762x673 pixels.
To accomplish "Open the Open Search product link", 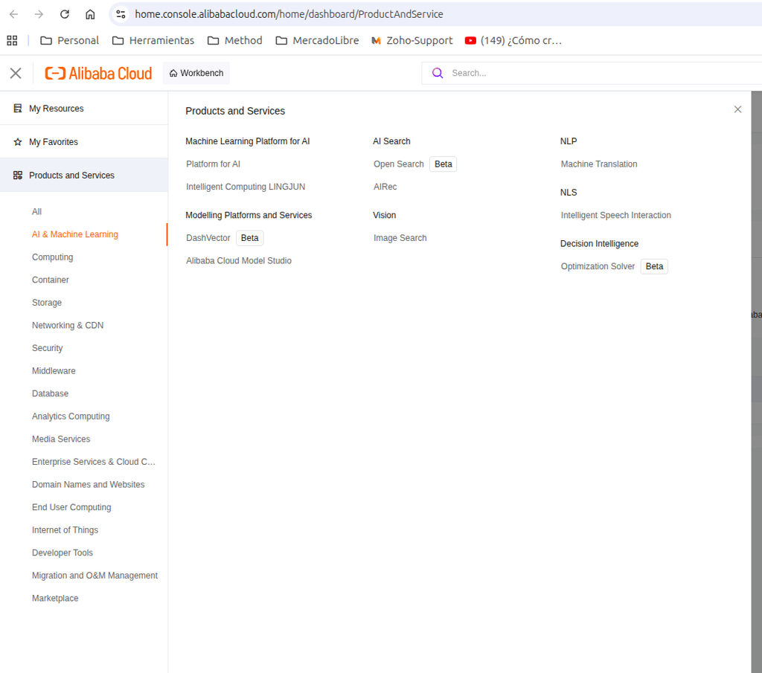I will point(399,164).
